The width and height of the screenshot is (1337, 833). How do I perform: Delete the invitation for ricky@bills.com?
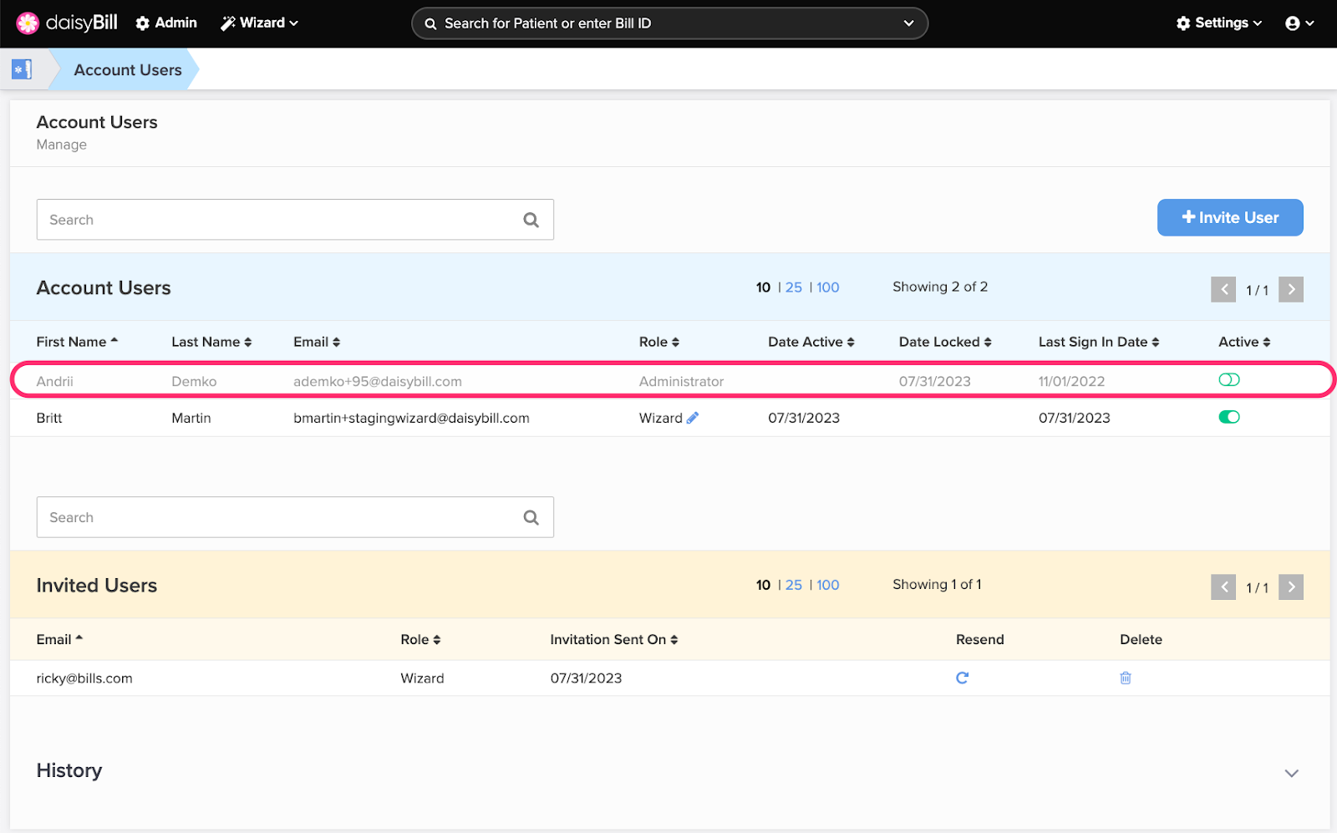(x=1125, y=678)
